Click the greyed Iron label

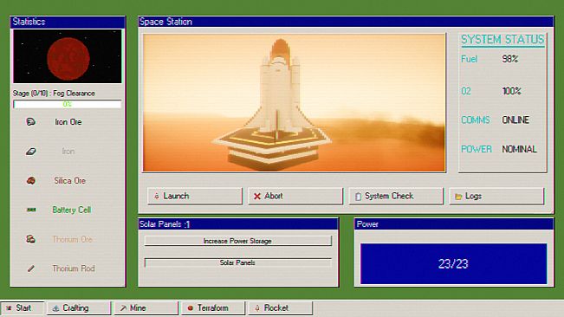[x=68, y=152]
